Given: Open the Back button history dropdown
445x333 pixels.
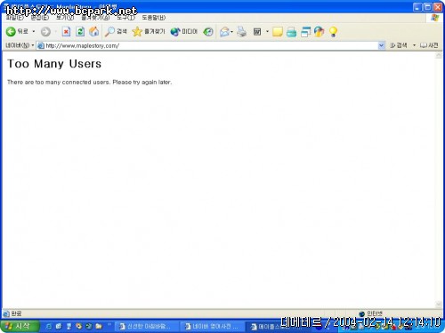Looking at the screenshot, I should point(34,32).
